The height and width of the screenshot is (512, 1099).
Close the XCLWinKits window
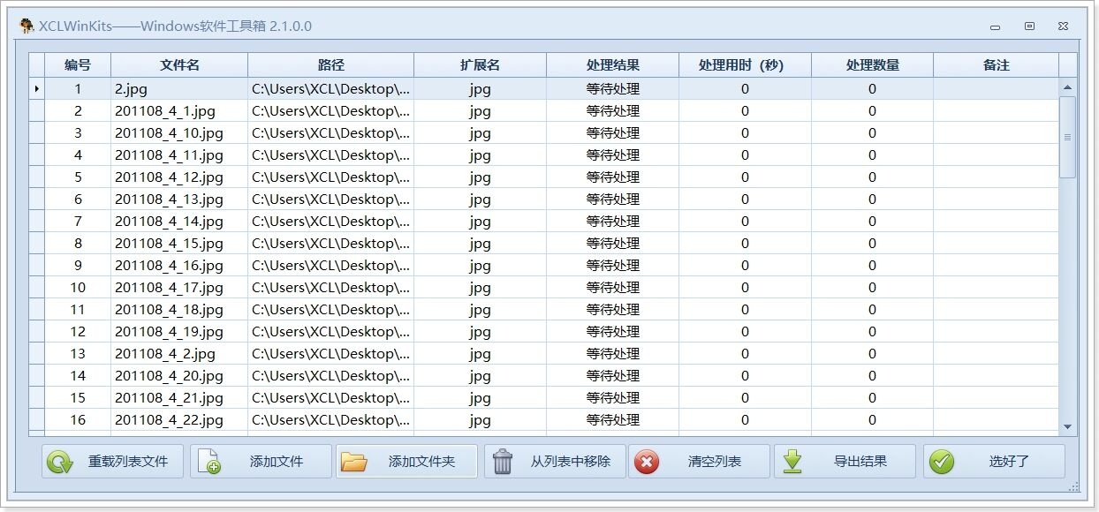pos(1064,26)
